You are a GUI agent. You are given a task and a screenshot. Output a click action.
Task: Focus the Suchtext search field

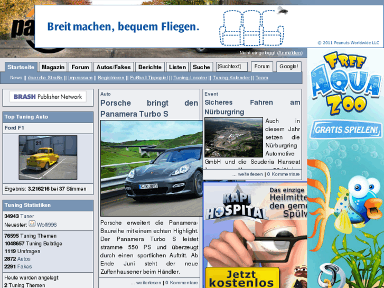pyautogui.click(x=232, y=67)
